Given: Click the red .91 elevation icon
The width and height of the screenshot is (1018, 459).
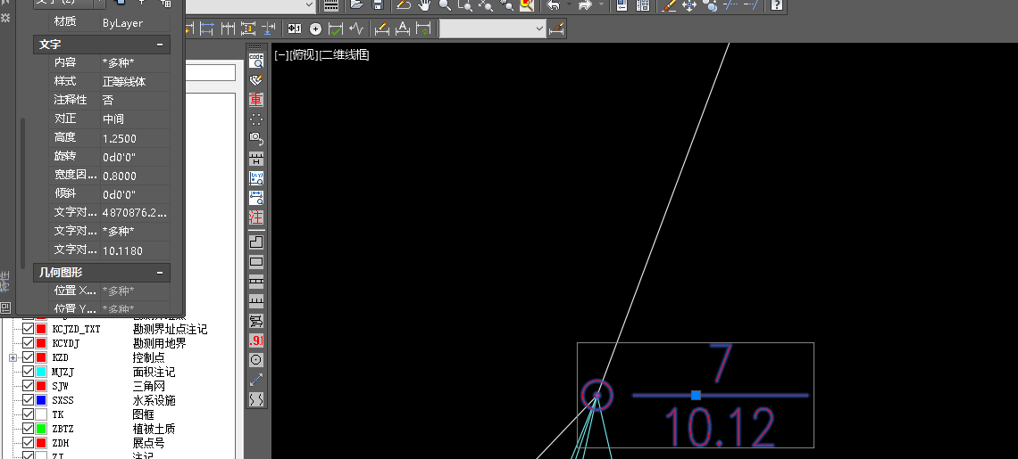Looking at the screenshot, I should point(256,340).
